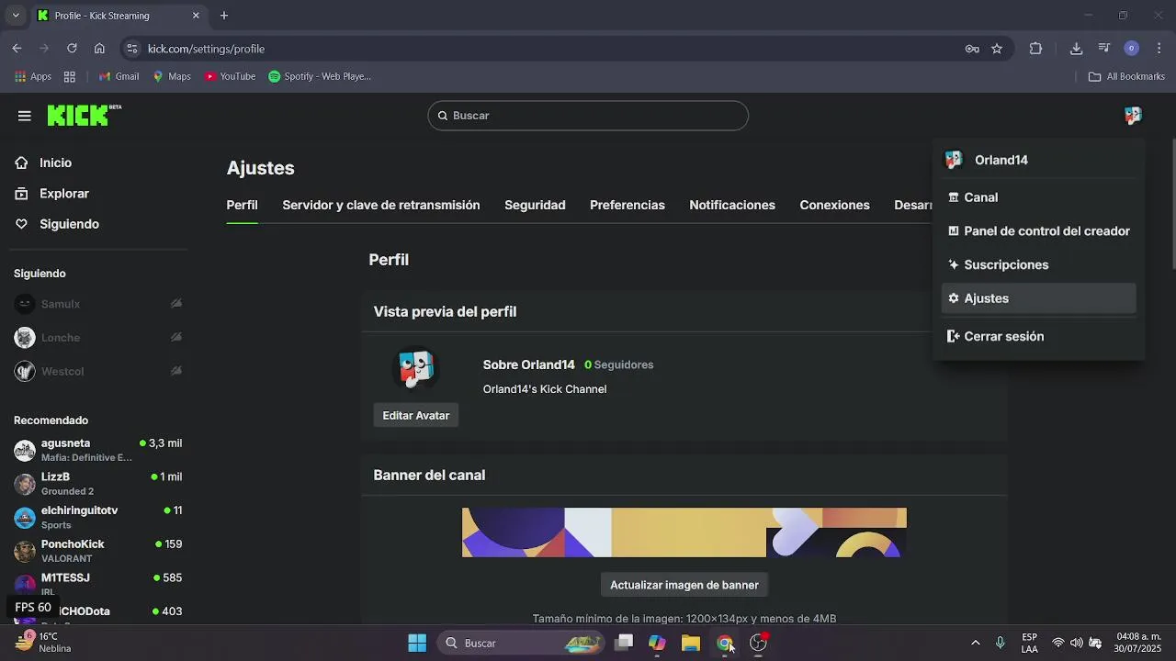Click Lonche channel avatar
1176x661 pixels.
(x=25, y=338)
